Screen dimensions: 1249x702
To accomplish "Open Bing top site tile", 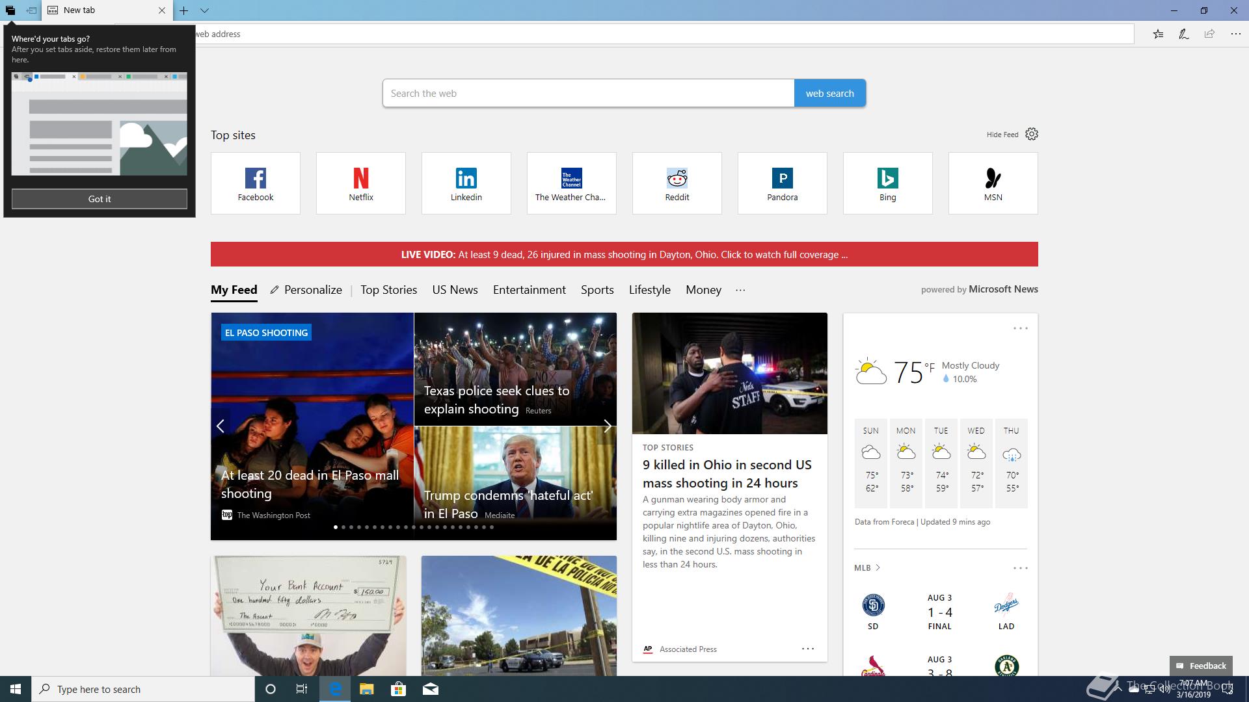I will pyautogui.click(x=888, y=183).
